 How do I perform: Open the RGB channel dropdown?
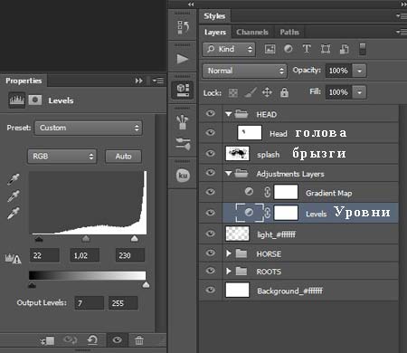click(62, 157)
